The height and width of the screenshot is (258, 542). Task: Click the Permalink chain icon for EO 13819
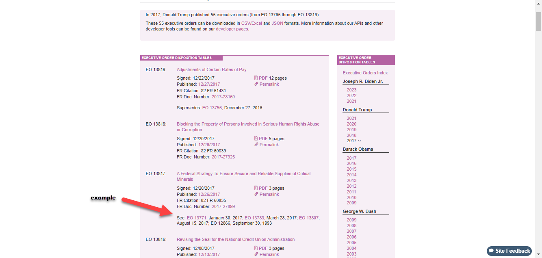click(x=256, y=84)
